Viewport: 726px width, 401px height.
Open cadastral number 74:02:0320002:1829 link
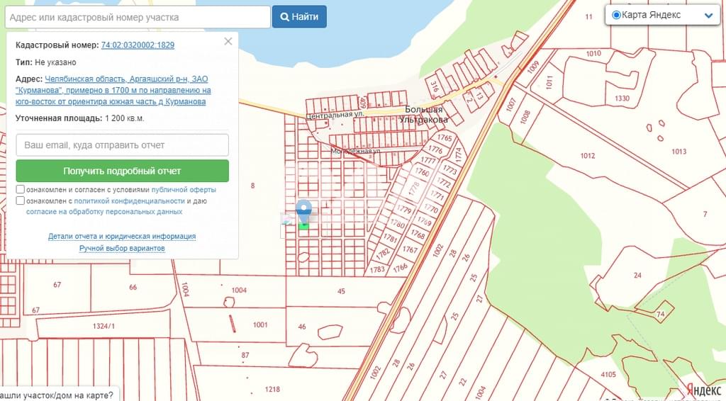point(138,45)
